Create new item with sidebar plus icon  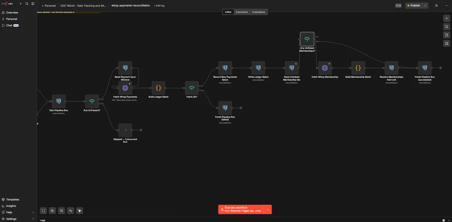point(21,4)
